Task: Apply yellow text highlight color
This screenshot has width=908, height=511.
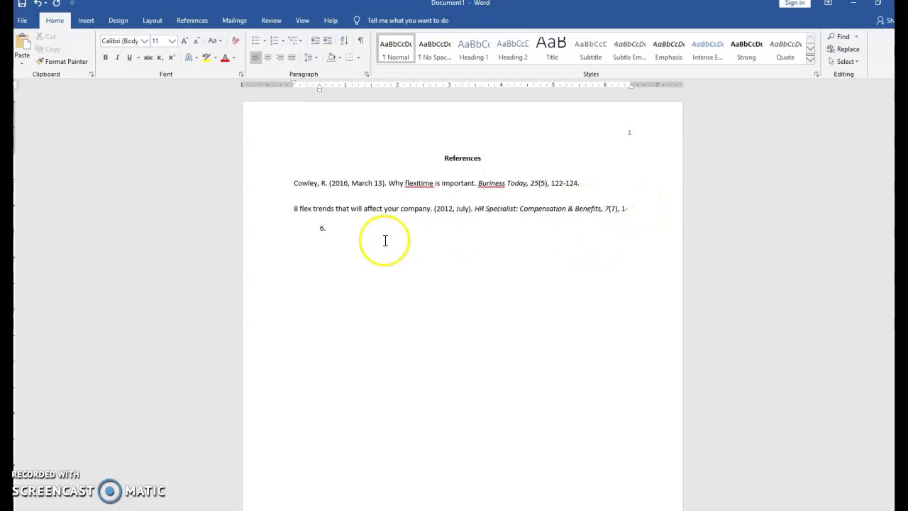Action: [x=206, y=57]
